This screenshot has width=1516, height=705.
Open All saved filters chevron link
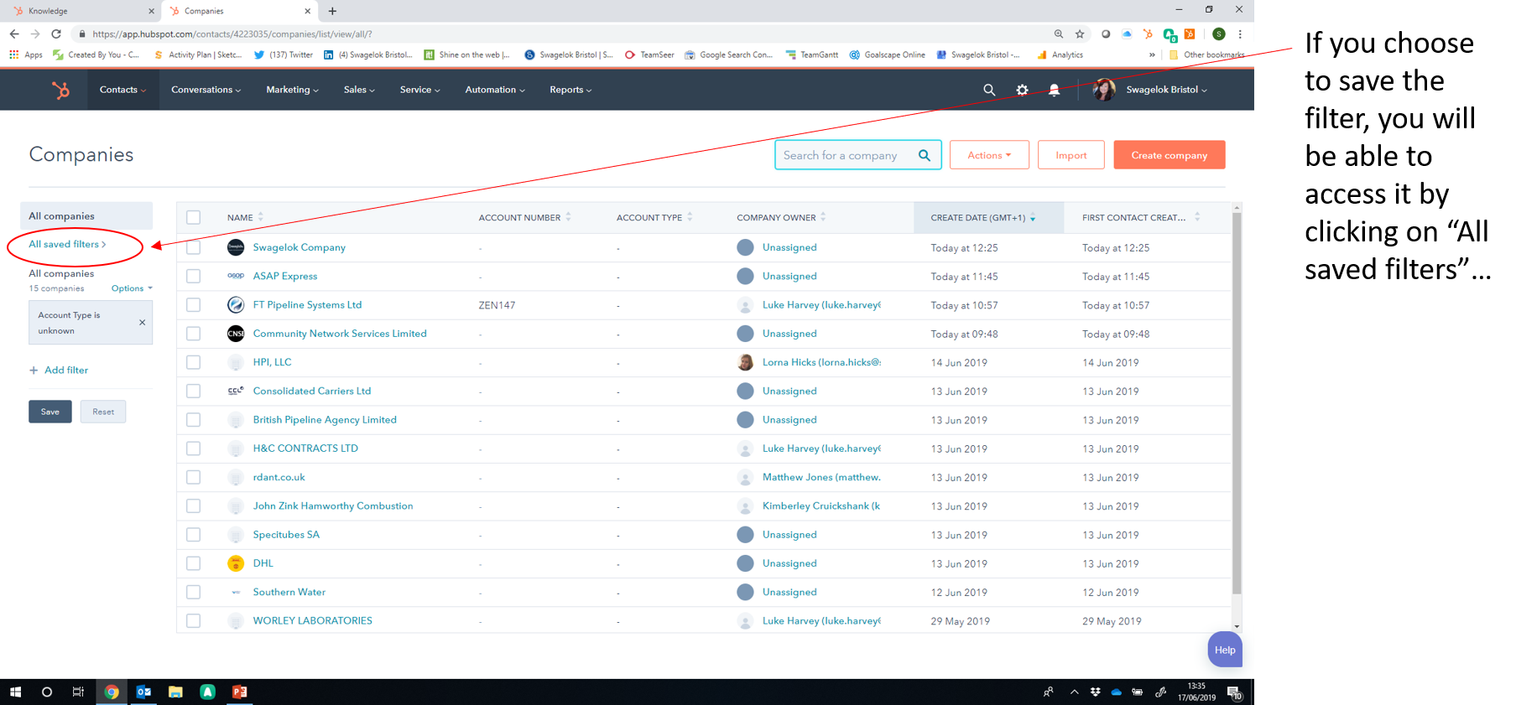coord(67,244)
